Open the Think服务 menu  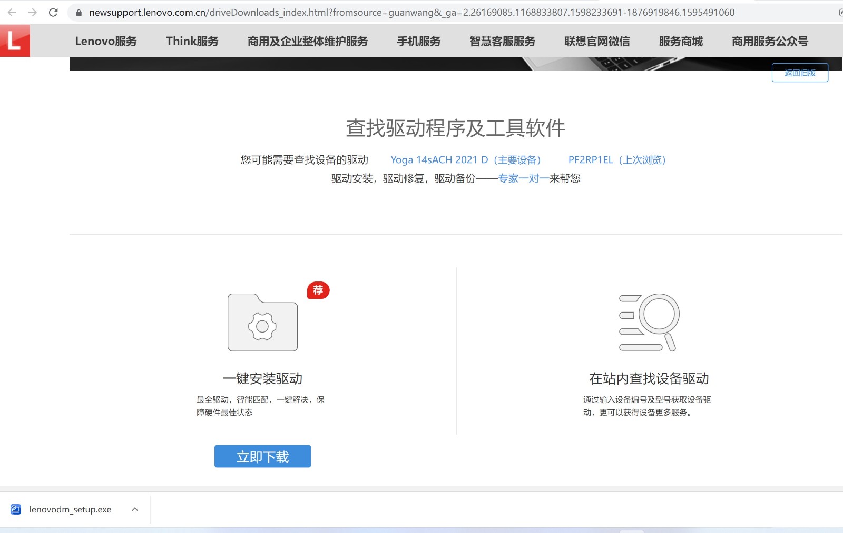pos(192,41)
